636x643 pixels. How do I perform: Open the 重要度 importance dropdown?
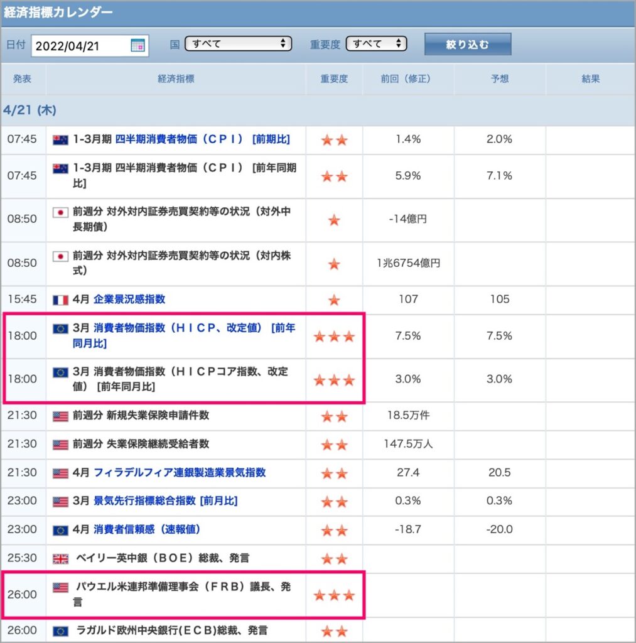[x=377, y=44]
